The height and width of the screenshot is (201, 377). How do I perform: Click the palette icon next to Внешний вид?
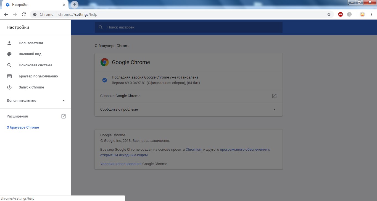[9, 54]
